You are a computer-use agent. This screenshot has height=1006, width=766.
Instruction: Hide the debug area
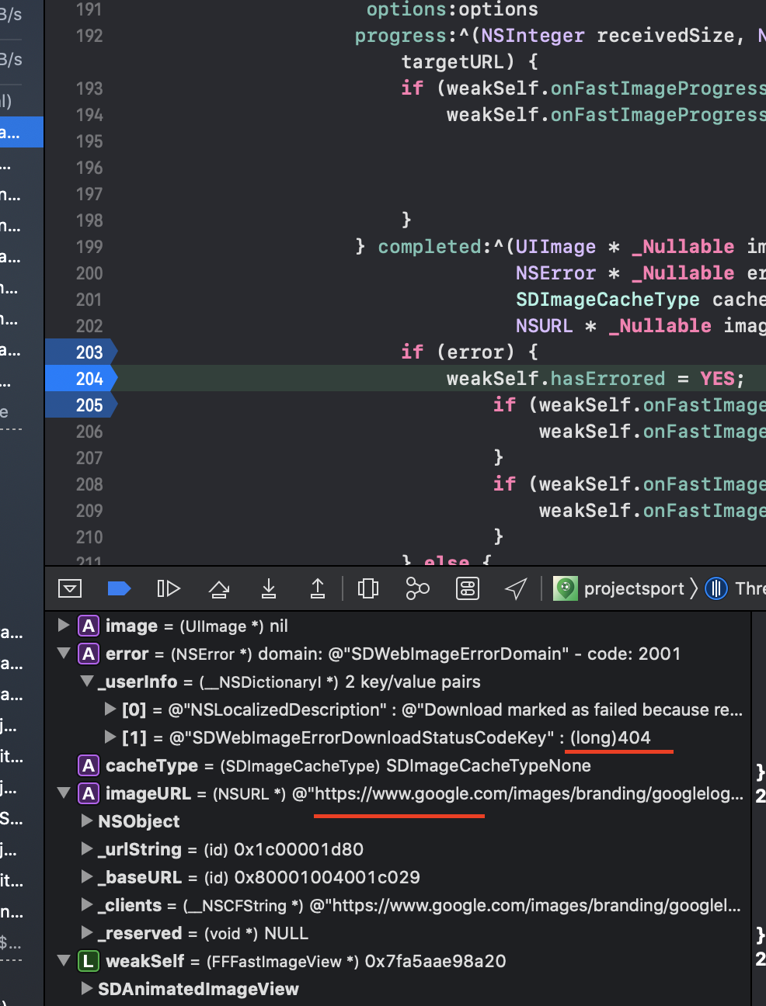tap(70, 588)
